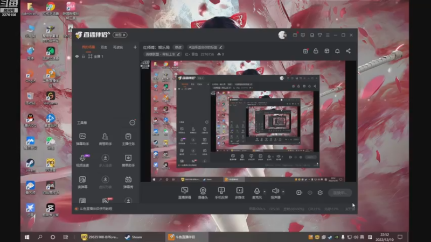This screenshot has width=431, height=242.
Task: Start recording with the camcorder icon
Action: click(299, 193)
